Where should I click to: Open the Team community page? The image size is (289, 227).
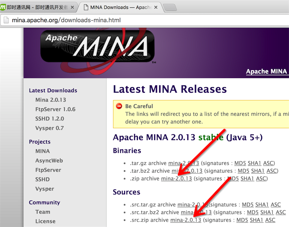(x=42, y=212)
